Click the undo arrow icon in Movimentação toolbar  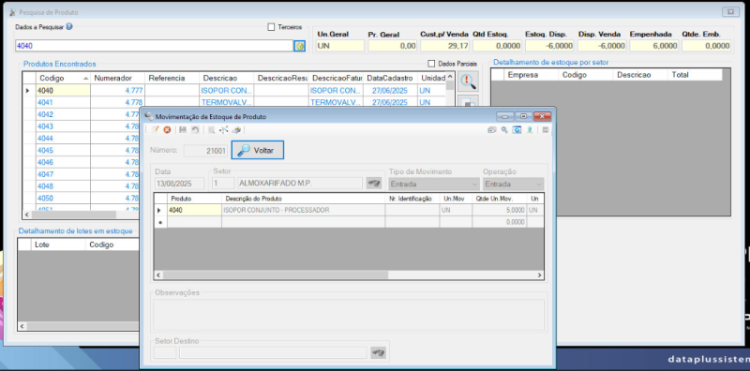click(x=195, y=130)
